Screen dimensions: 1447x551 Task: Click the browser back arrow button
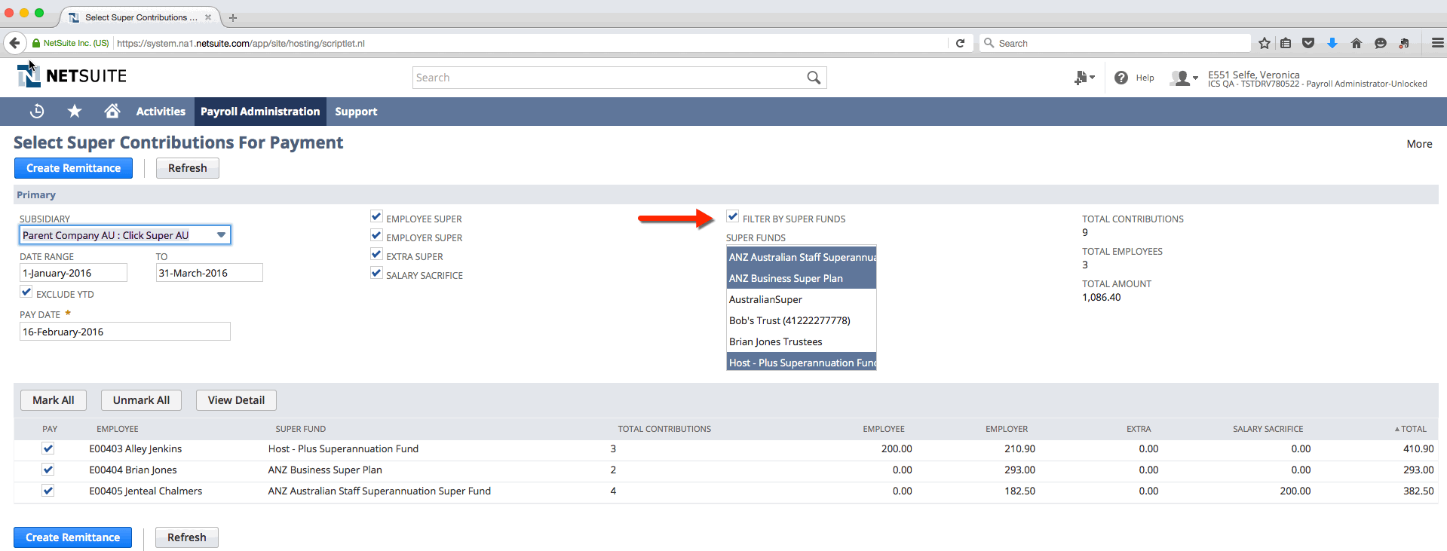[14, 43]
